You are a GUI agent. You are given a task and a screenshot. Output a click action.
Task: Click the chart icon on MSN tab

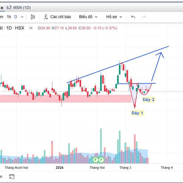(x=9, y=7)
